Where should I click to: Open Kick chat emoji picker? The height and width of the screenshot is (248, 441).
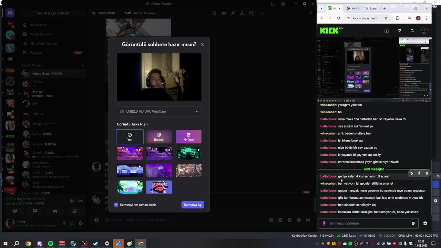click(x=413, y=223)
